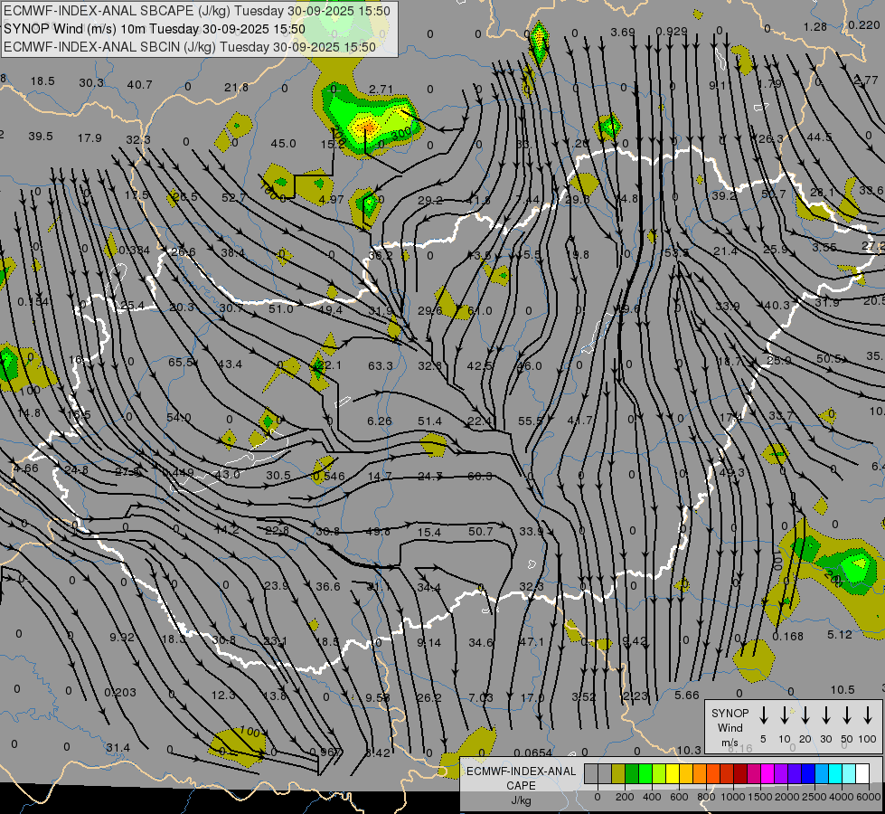The image size is (885, 814).
Task: Click the 6000 tick on CAPE scale
Action: (x=870, y=797)
